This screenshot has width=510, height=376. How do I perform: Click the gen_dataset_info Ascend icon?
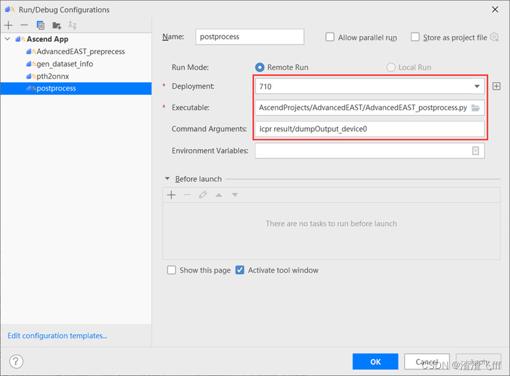point(31,64)
